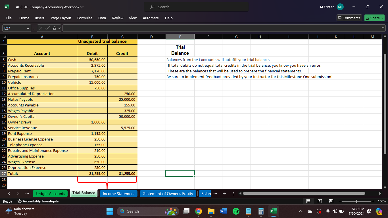Click the Zoom In plus icon
Image resolution: width=388 pixels, height=218 pixels.
(x=373, y=201)
